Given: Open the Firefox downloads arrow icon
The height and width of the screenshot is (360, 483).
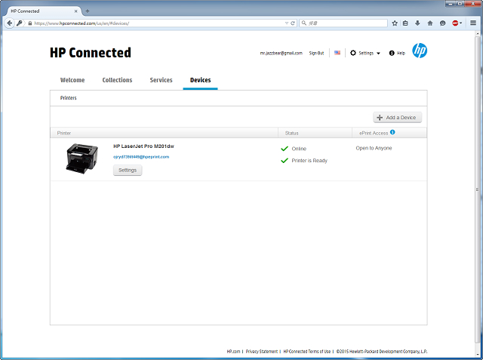Looking at the screenshot, I should (x=418, y=23).
